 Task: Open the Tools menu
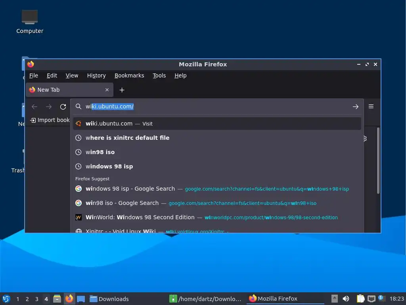159,75
